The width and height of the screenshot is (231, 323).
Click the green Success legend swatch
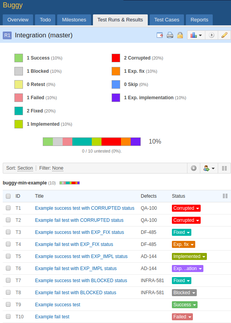19,58
